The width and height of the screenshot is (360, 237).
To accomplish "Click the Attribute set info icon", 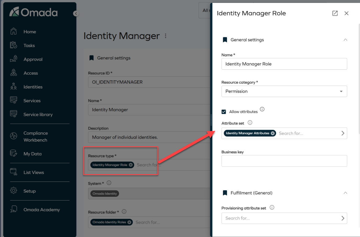I will [250, 123].
